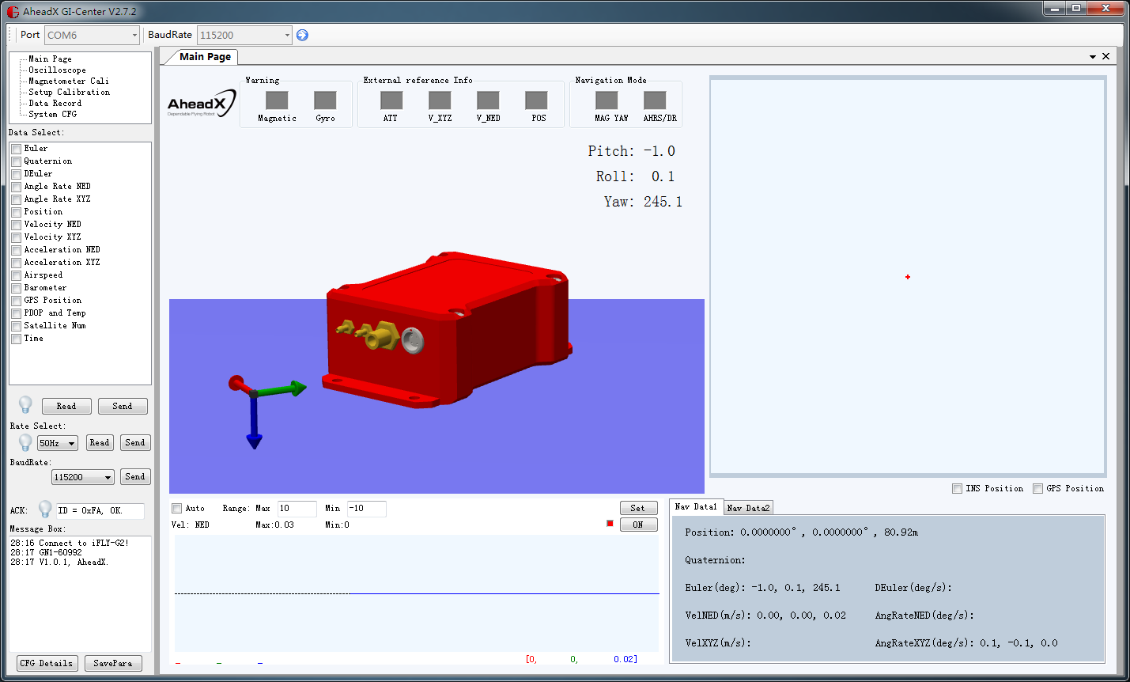This screenshot has height=682, width=1130.
Task: Click Send button under Data Select
Action: 123,407
